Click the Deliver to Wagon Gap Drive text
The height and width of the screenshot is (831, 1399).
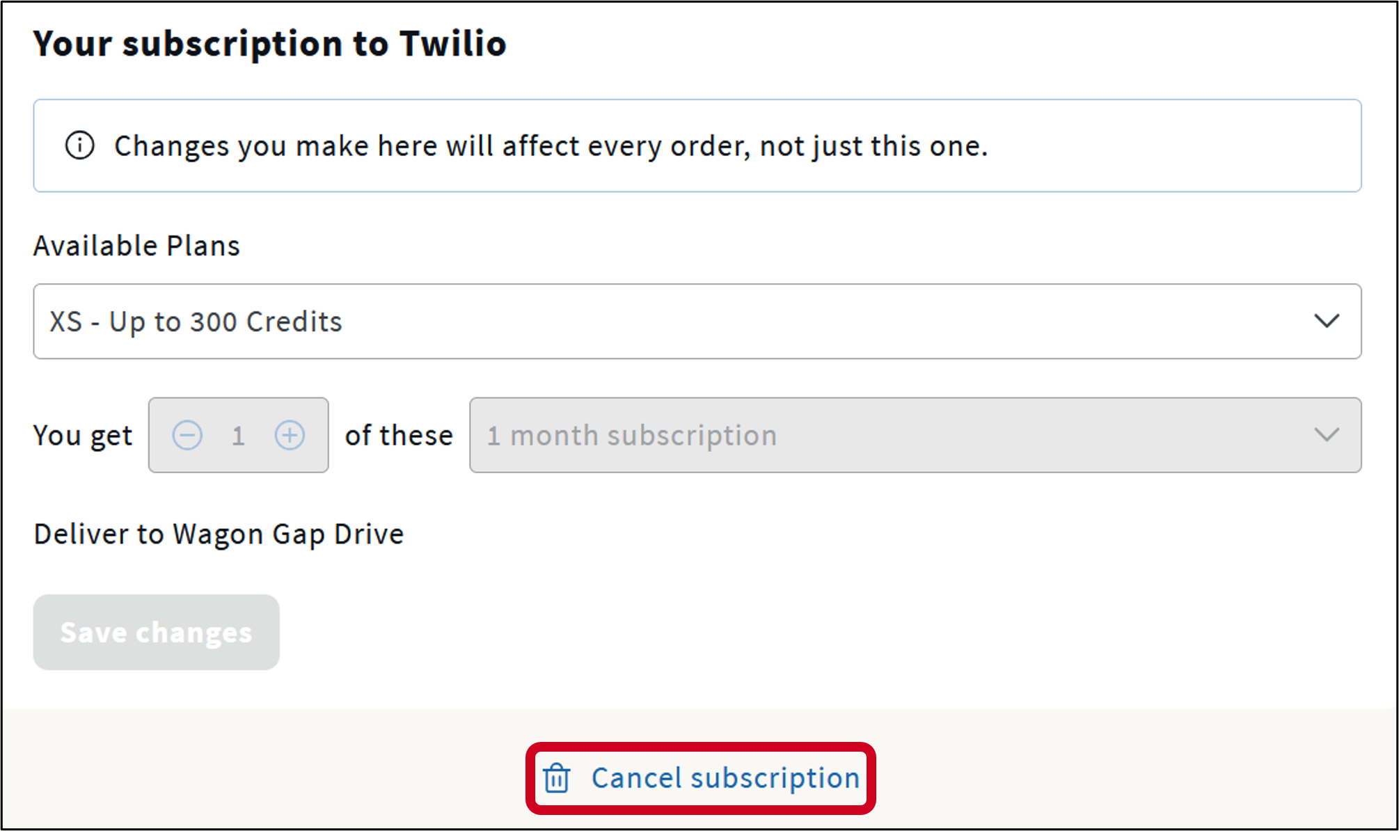pyautogui.click(x=219, y=534)
